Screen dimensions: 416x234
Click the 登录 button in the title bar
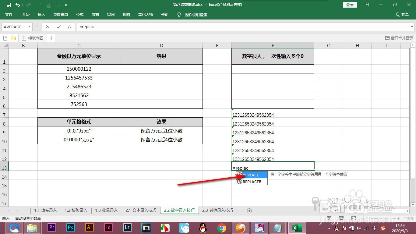pyautogui.click(x=349, y=5)
